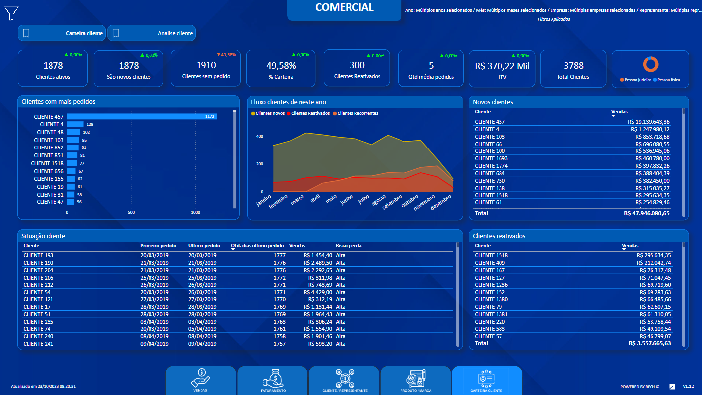Click the LTV R$ 370,22 Mil card
Viewport: 702px width, 395px height.
(502, 68)
